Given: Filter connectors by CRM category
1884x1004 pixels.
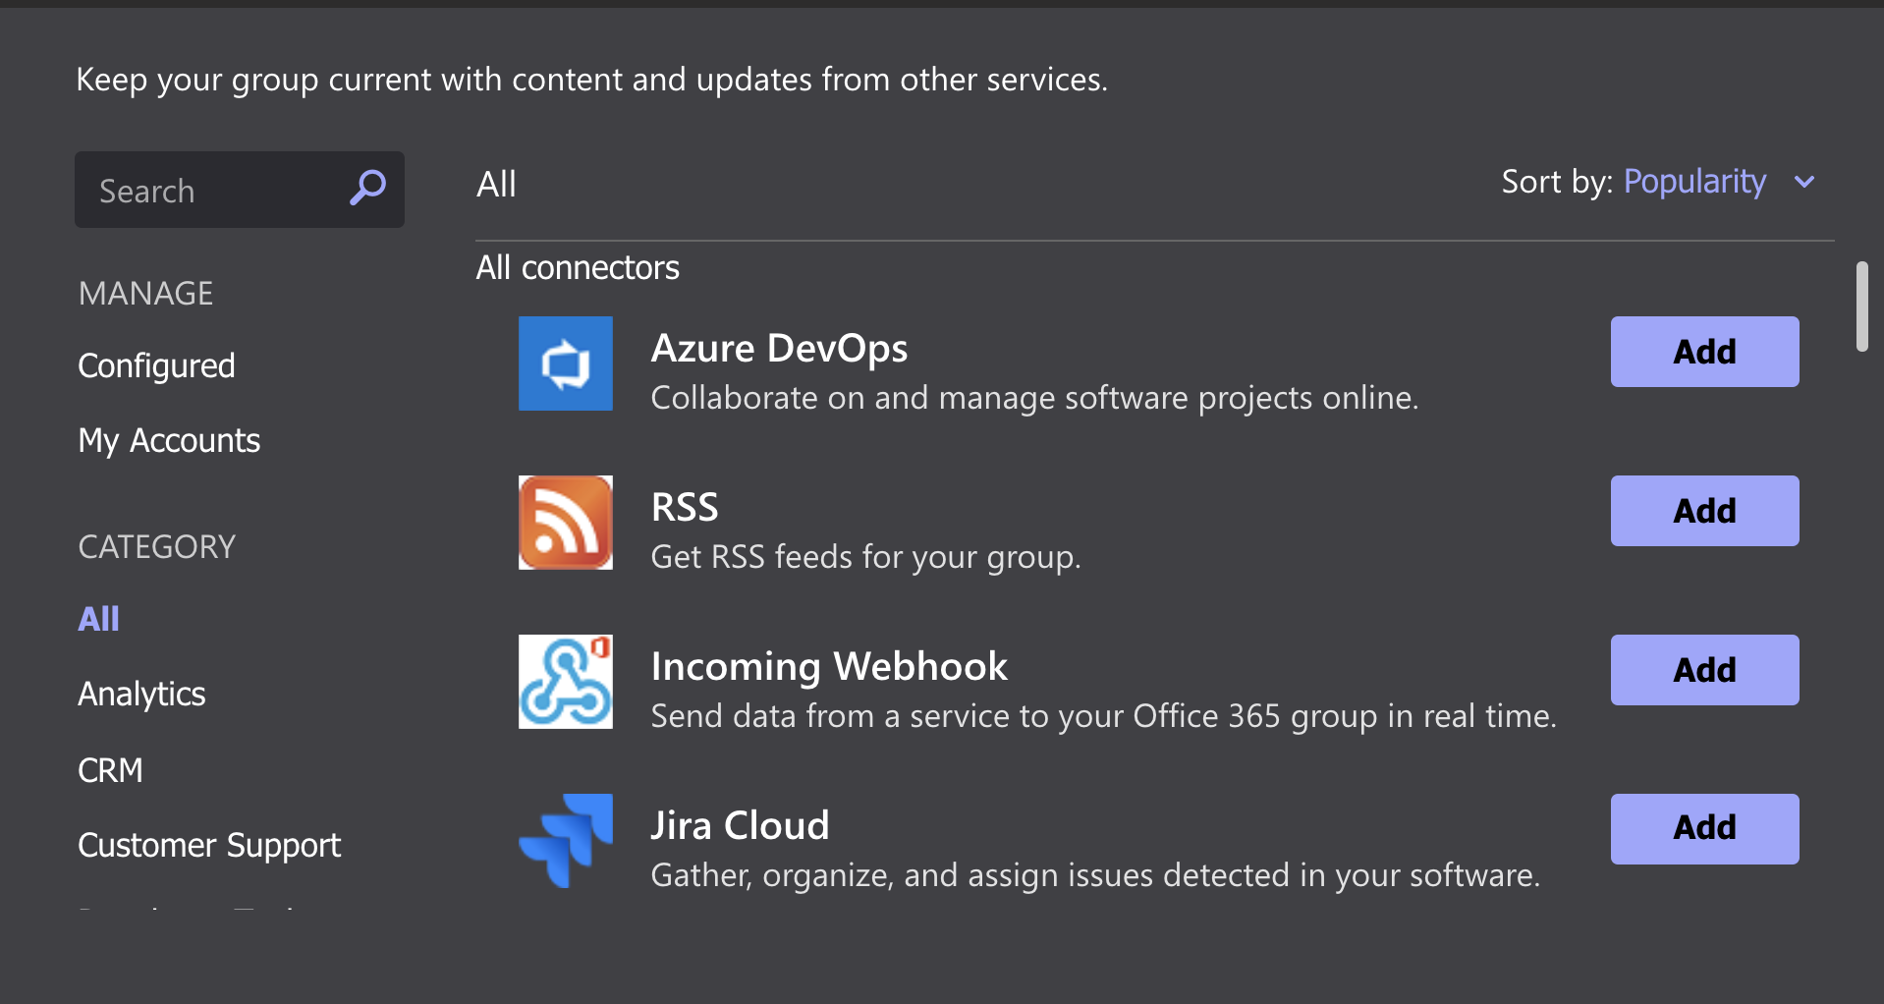Looking at the screenshot, I should [x=110, y=770].
